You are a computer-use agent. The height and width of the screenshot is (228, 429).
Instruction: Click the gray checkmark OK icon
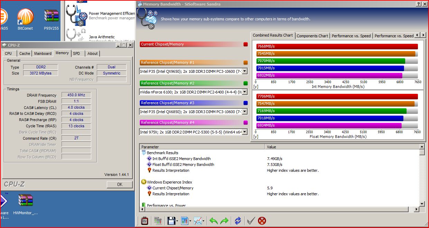point(251,220)
